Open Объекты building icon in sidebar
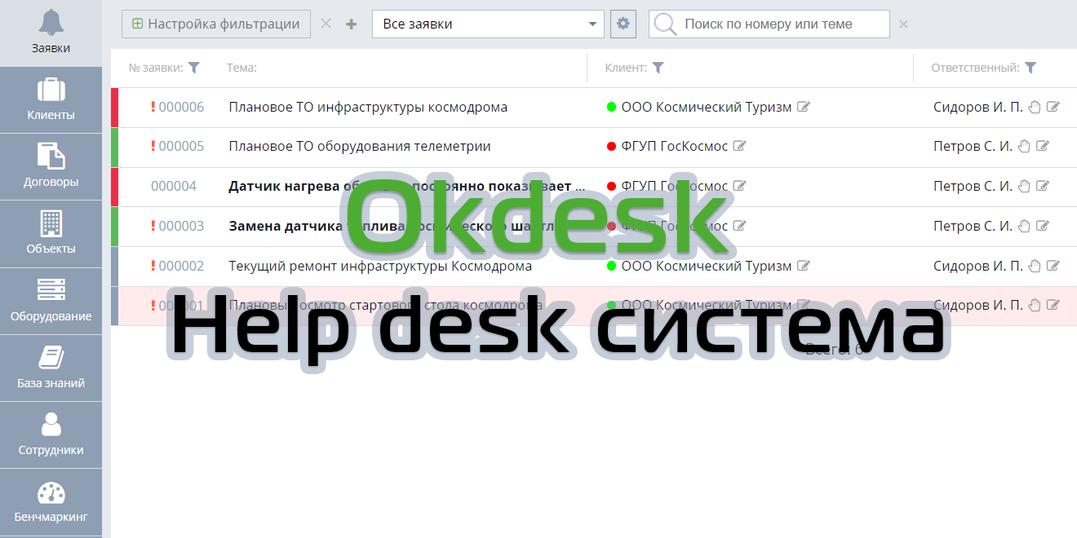1077x538 pixels. click(51, 234)
